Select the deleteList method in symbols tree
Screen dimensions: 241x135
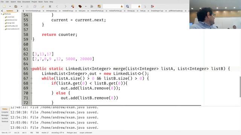point(12,20)
